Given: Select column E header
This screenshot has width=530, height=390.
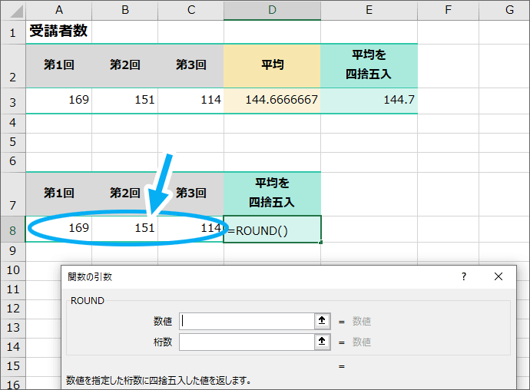Looking at the screenshot, I should [369, 10].
